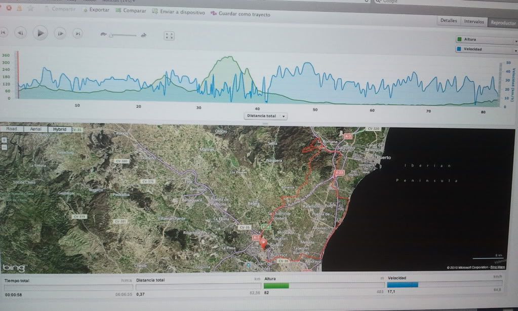Click the playback speed slider handle
The width and height of the screenshot is (518, 311).
pyautogui.click(x=111, y=35)
